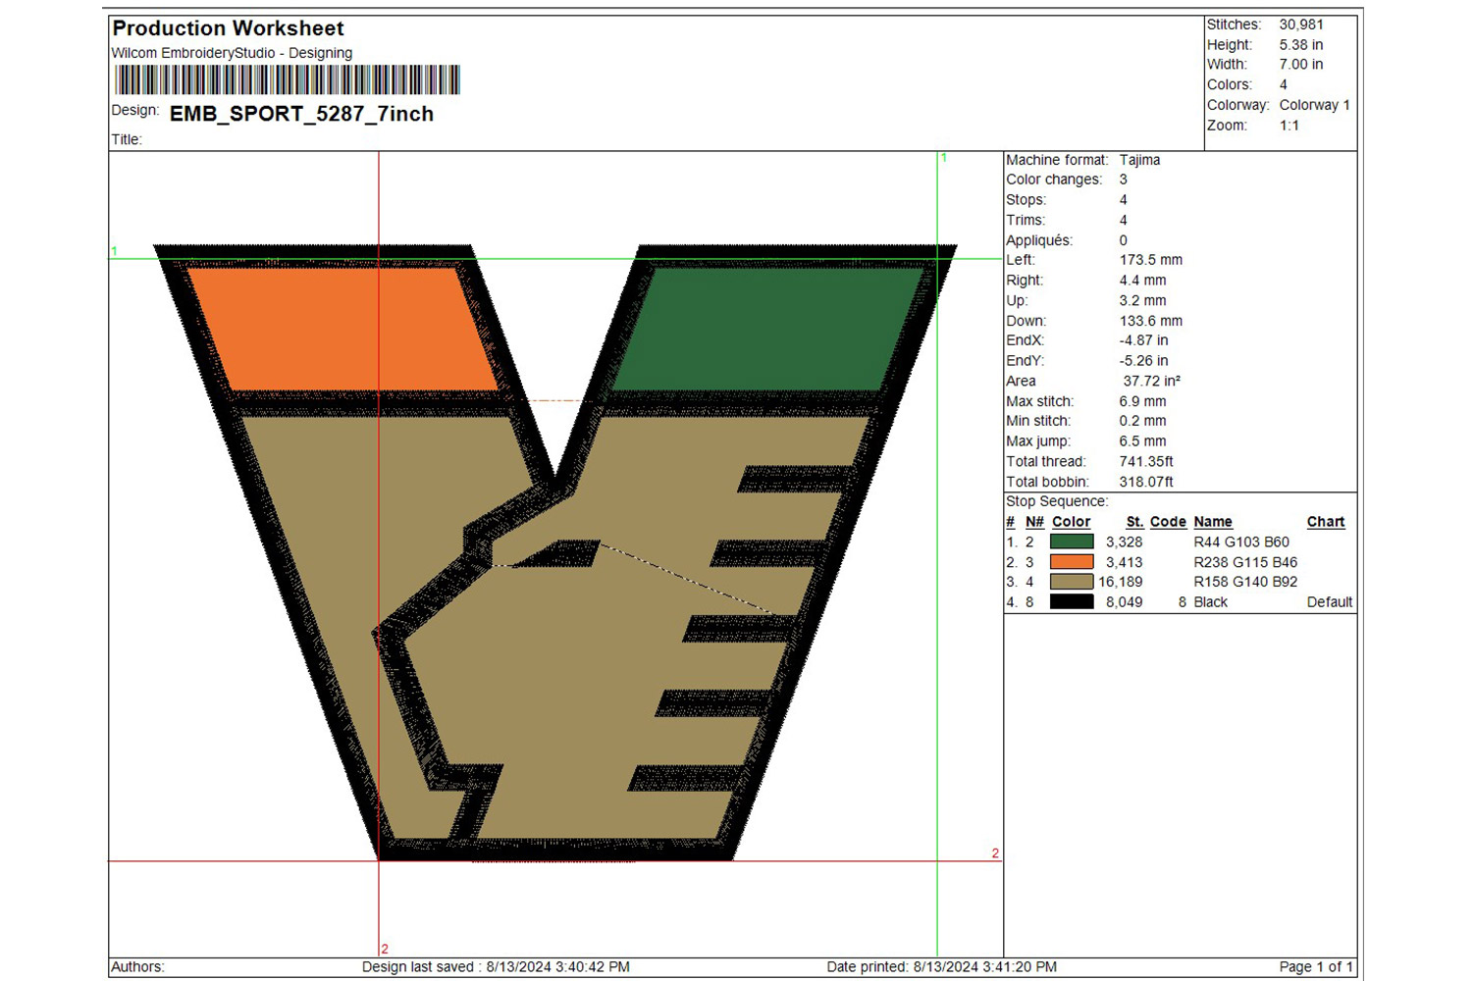
Task: Click the Up value 3.2 mm
Action: 1143,301
